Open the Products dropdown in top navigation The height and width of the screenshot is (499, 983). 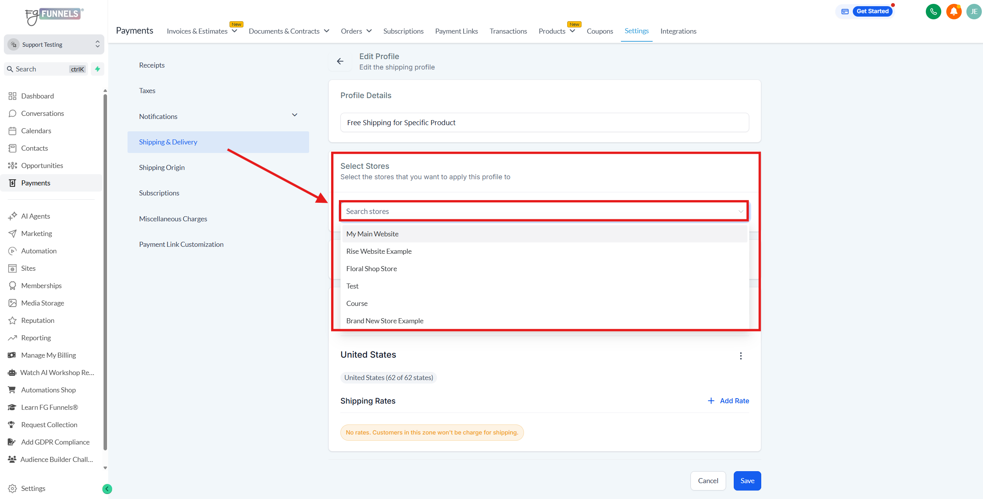point(556,31)
